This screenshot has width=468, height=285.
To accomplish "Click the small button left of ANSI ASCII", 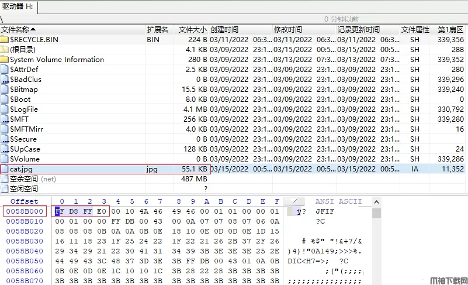I will coord(294,201).
